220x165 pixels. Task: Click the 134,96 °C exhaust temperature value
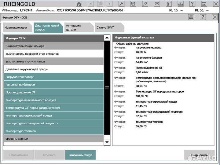pyautogui.click(x=142, y=96)
